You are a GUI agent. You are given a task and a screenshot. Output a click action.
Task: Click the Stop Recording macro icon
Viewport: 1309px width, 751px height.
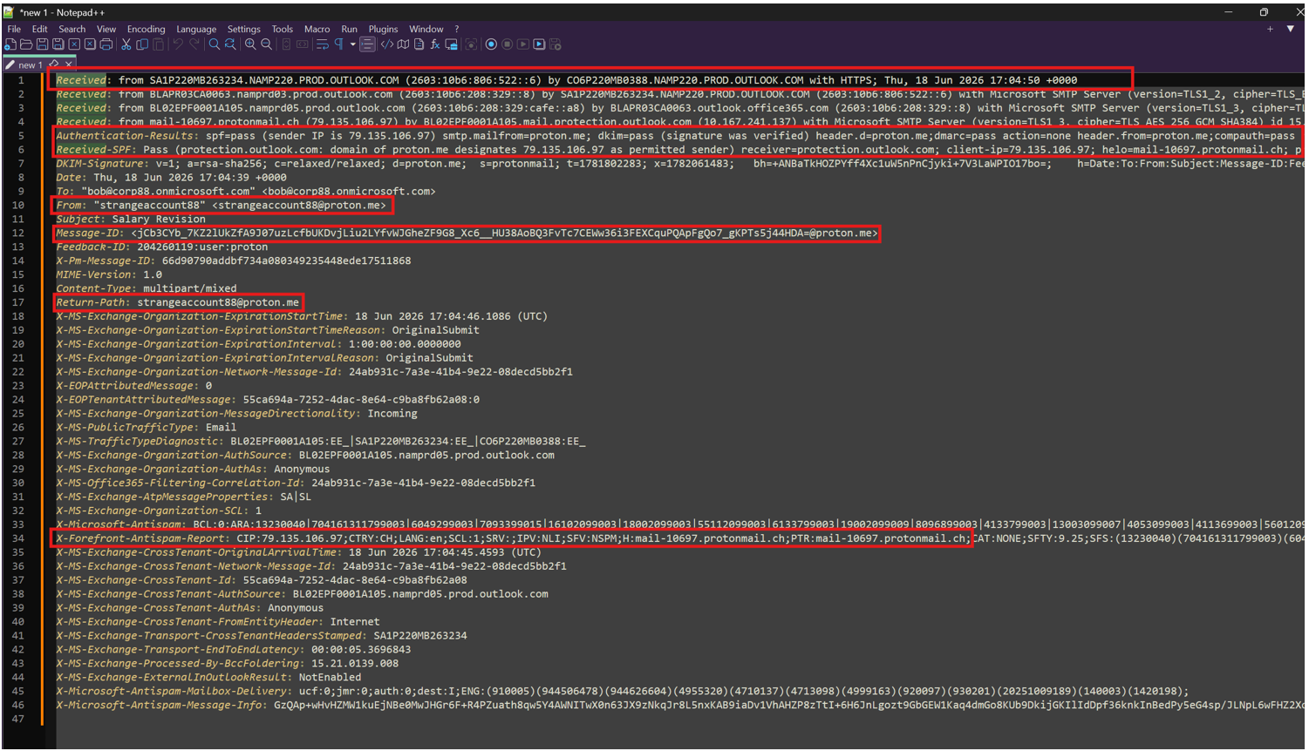(507, 44)
